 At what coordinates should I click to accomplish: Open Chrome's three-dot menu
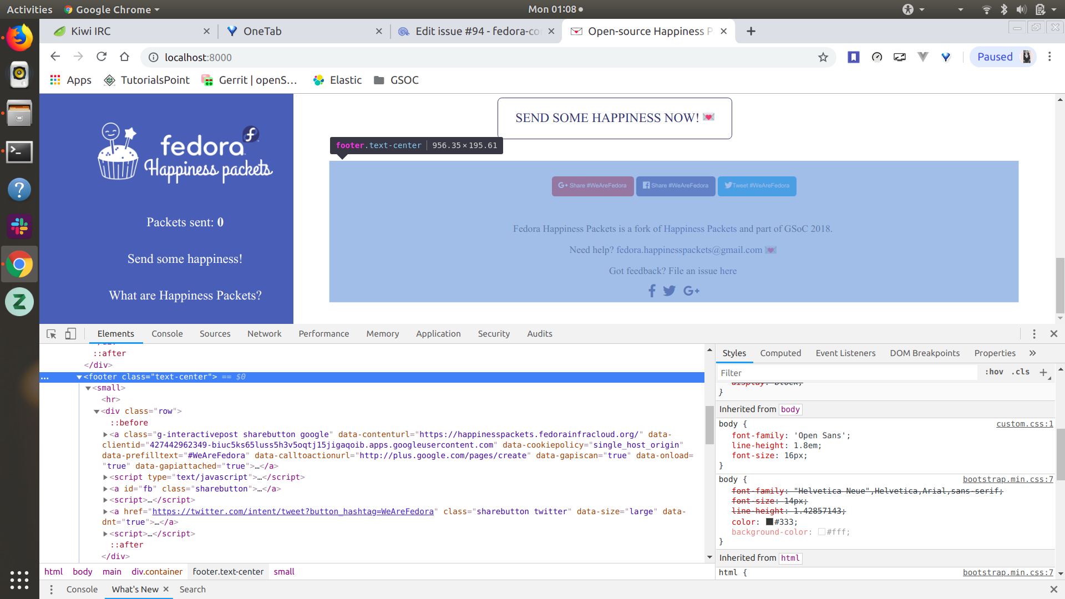(x=1049, y=57)
